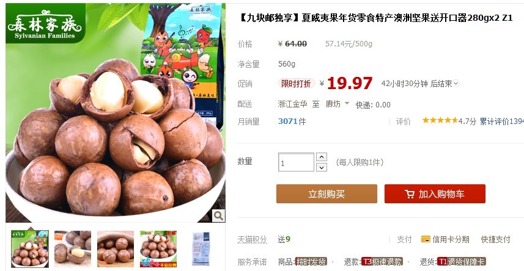Screen dimensions: 524x271
Task: Click the 立刻购买 button
Action: (x=327, y=194)
